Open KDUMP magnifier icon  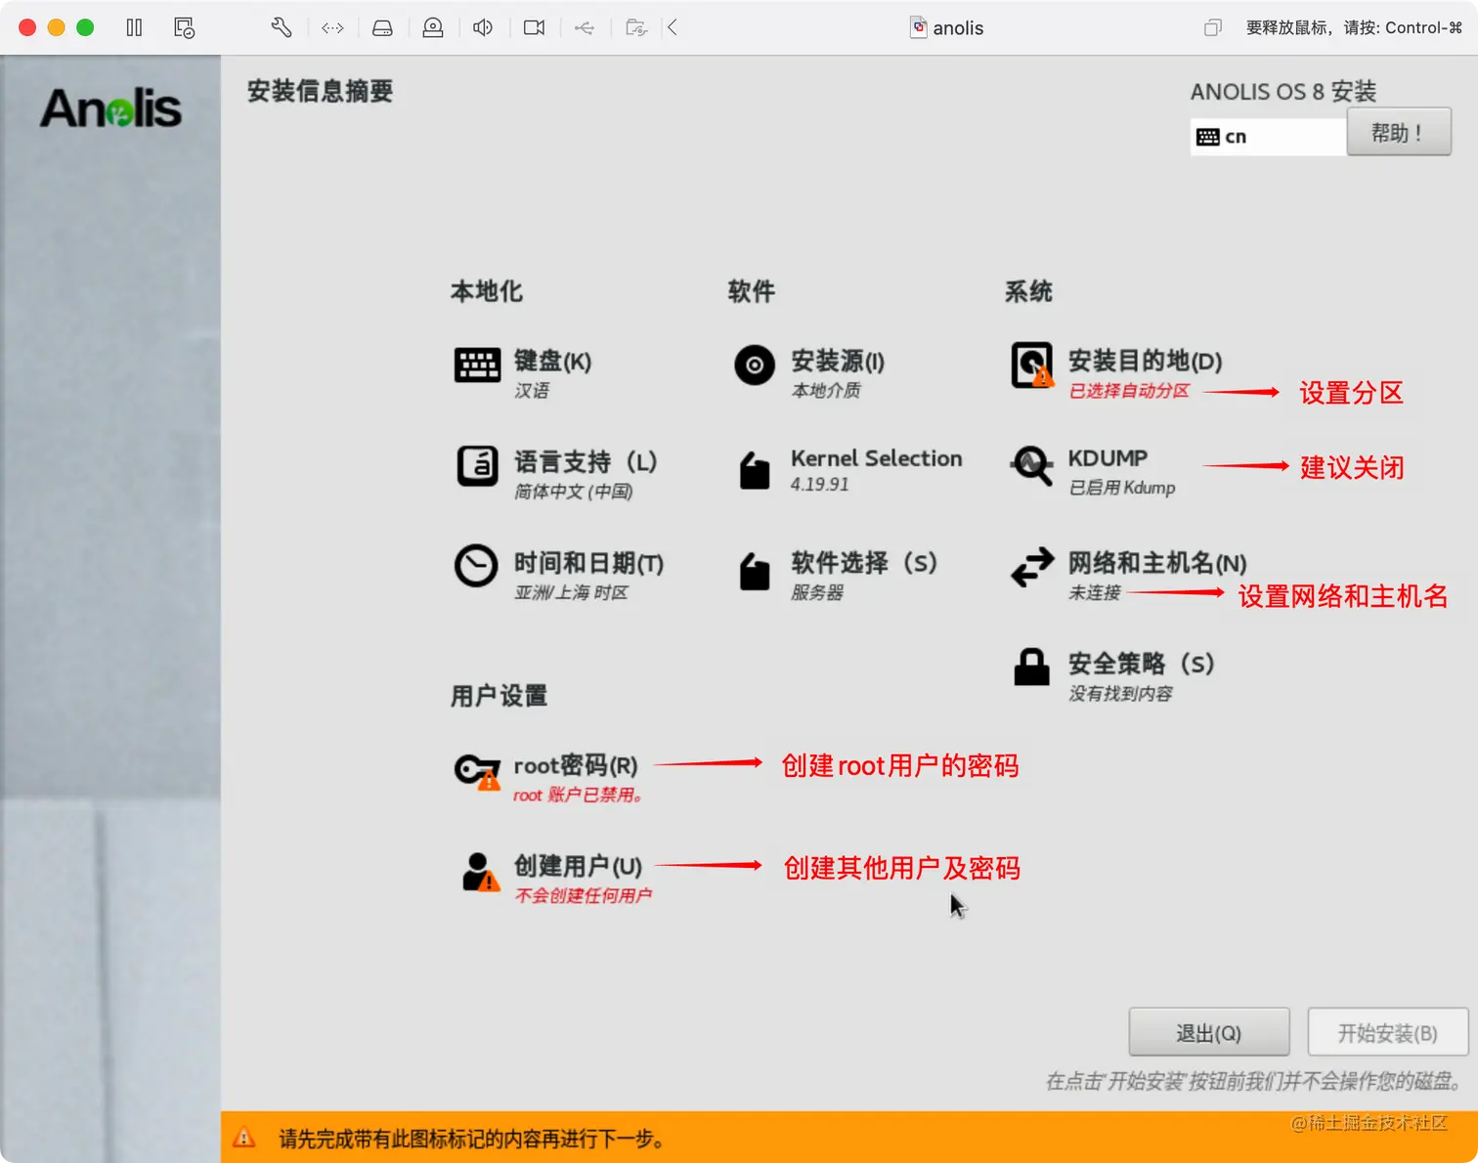click(1032, 467)
